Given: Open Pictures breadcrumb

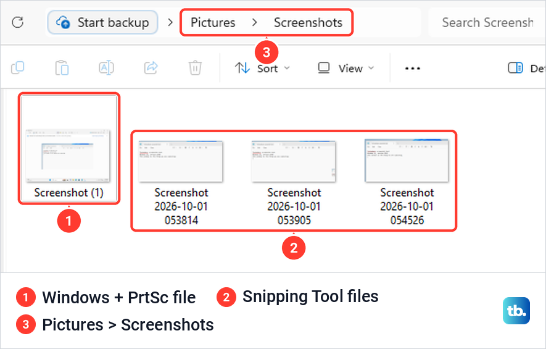Looking at the screenshot, I should click(213, 23).
